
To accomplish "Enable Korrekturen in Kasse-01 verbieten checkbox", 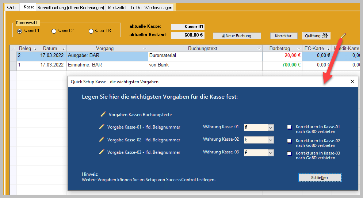I will (289, 127).
